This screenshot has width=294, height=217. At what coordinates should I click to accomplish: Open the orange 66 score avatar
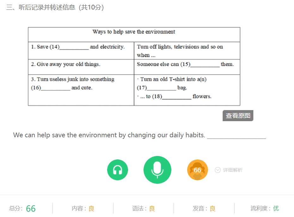(198, 170)
